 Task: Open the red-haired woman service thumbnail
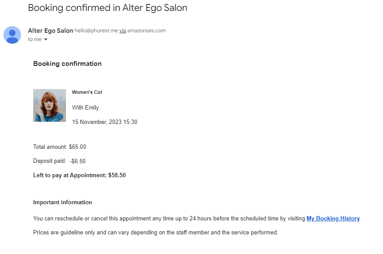coord(50,105)
